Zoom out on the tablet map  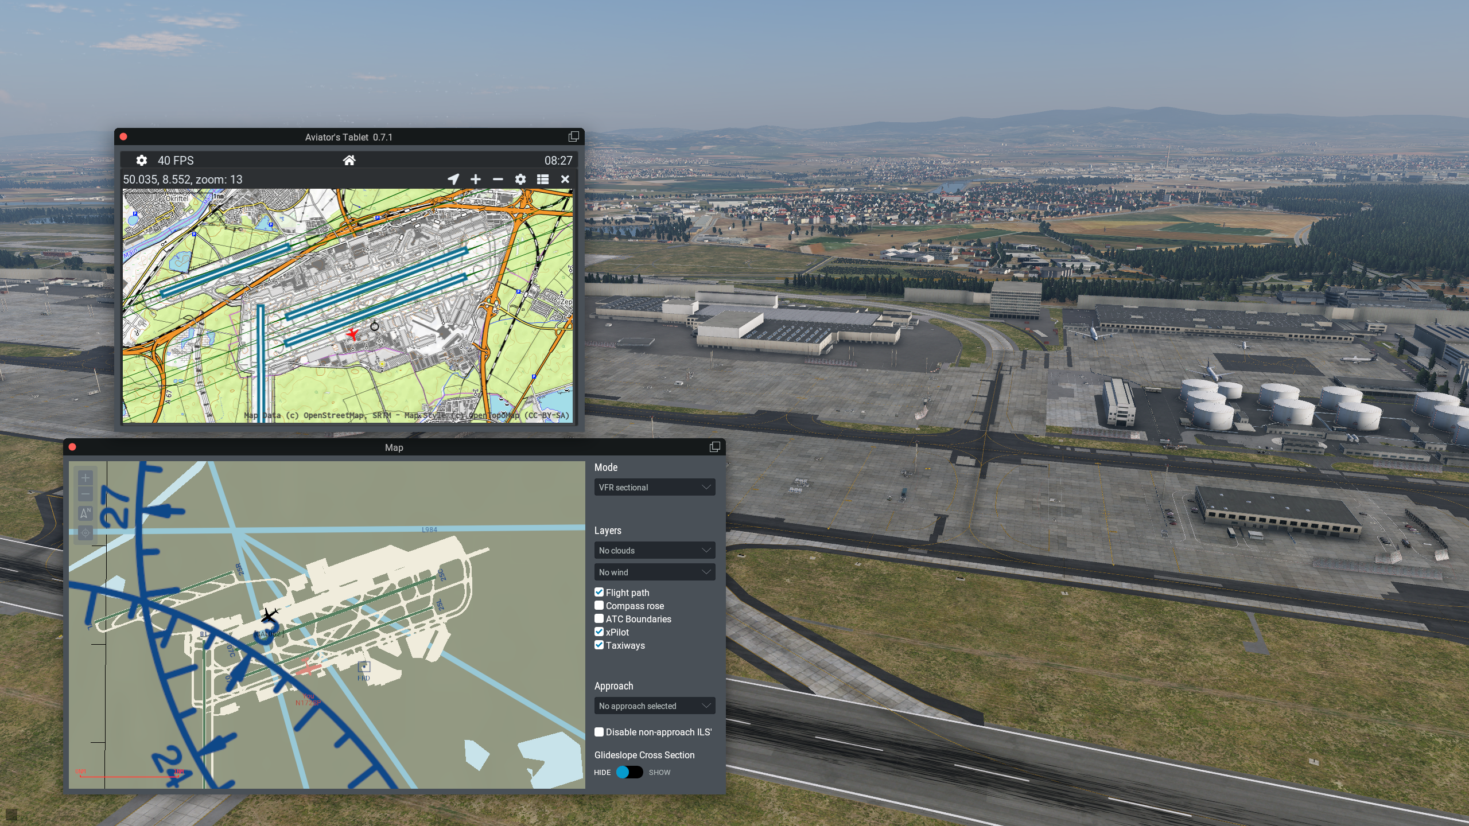coord(498,180)
